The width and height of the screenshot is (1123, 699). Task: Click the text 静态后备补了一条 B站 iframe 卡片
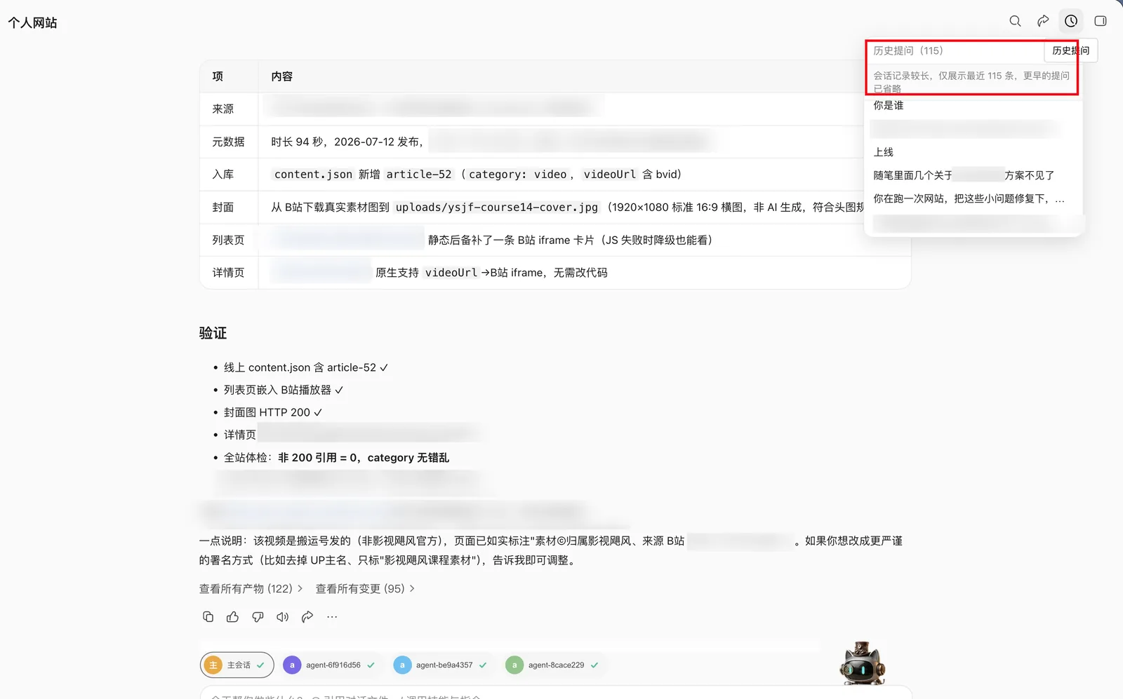(570, 240)
